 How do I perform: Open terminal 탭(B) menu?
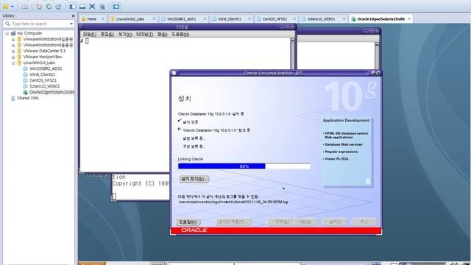(x=162, y=35)
